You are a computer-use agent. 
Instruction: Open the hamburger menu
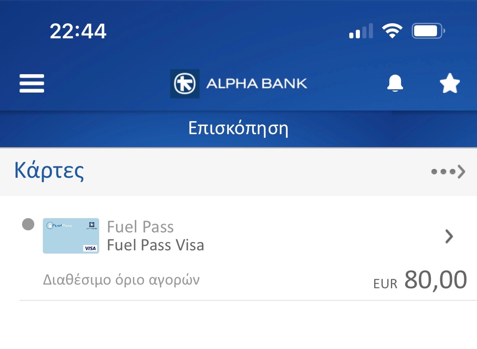(32, 83)
